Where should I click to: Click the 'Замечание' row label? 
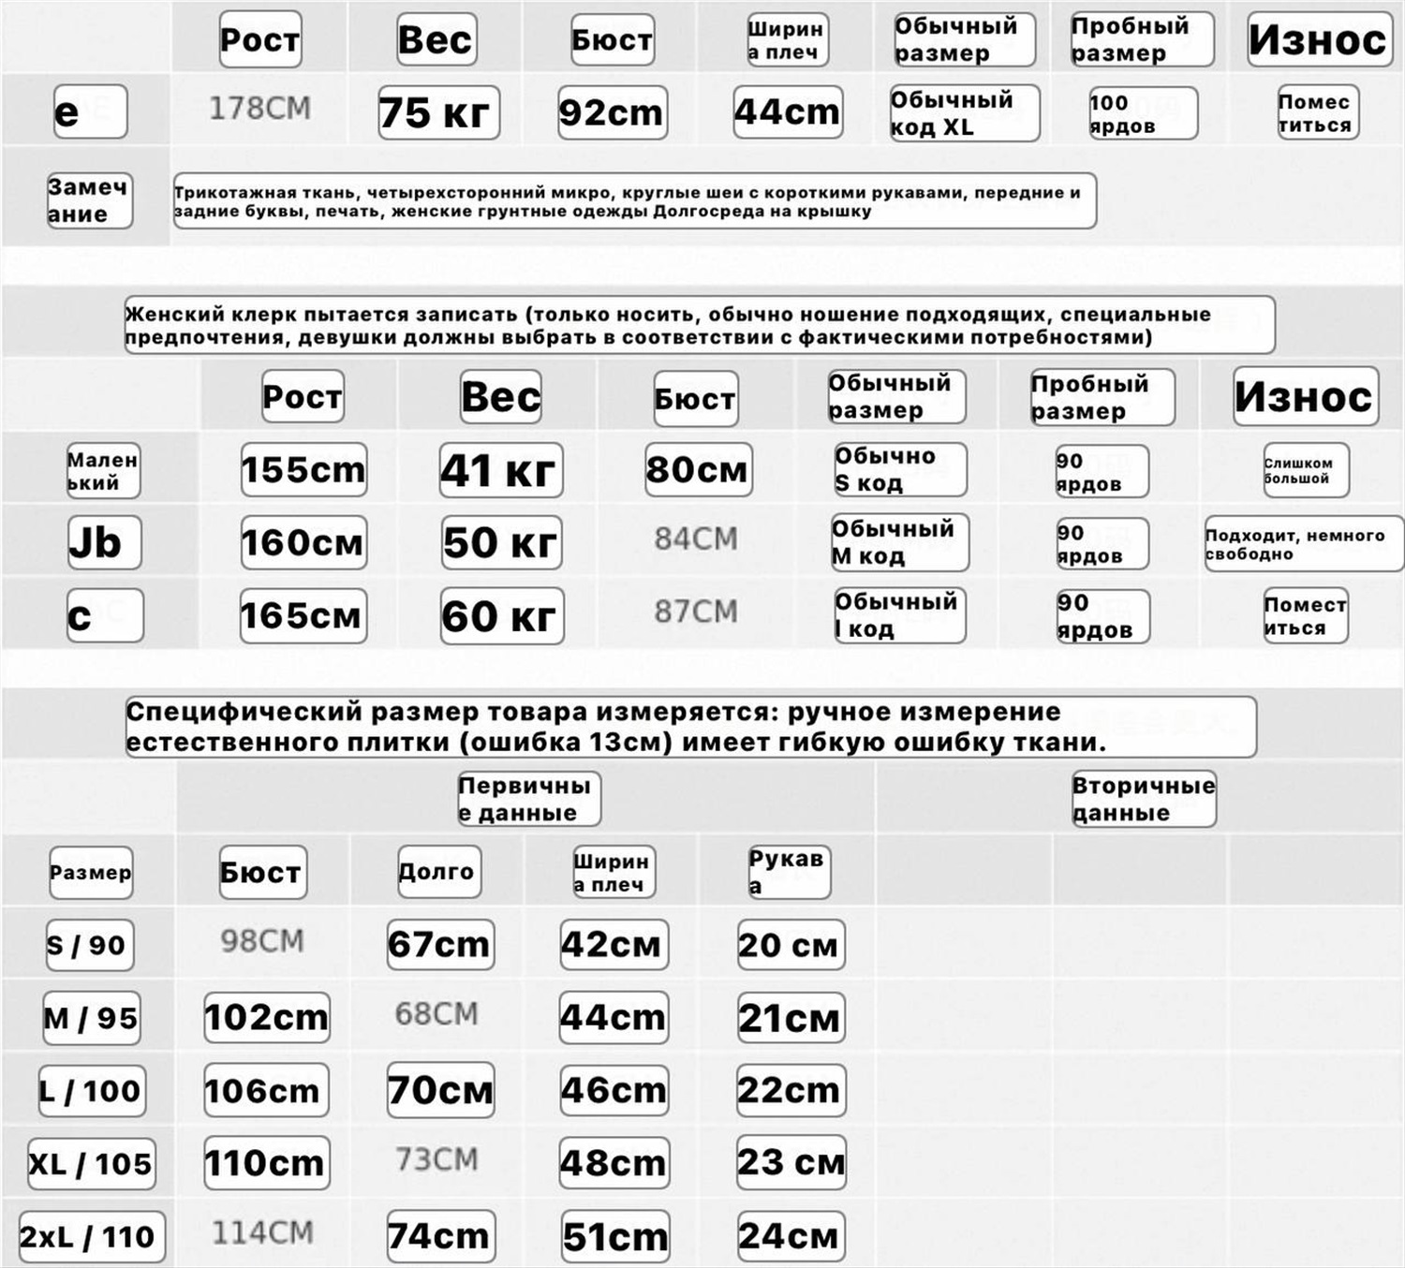pos(89,200)
